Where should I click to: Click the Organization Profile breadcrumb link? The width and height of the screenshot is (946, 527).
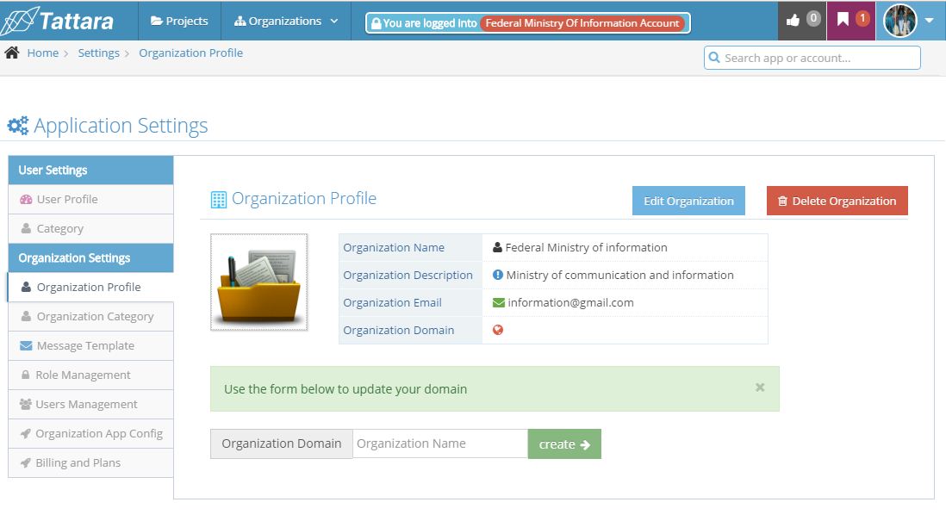tap(190, 53)
